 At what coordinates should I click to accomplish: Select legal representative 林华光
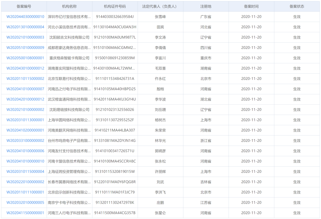pyautogui.click(x=160, y=141)
